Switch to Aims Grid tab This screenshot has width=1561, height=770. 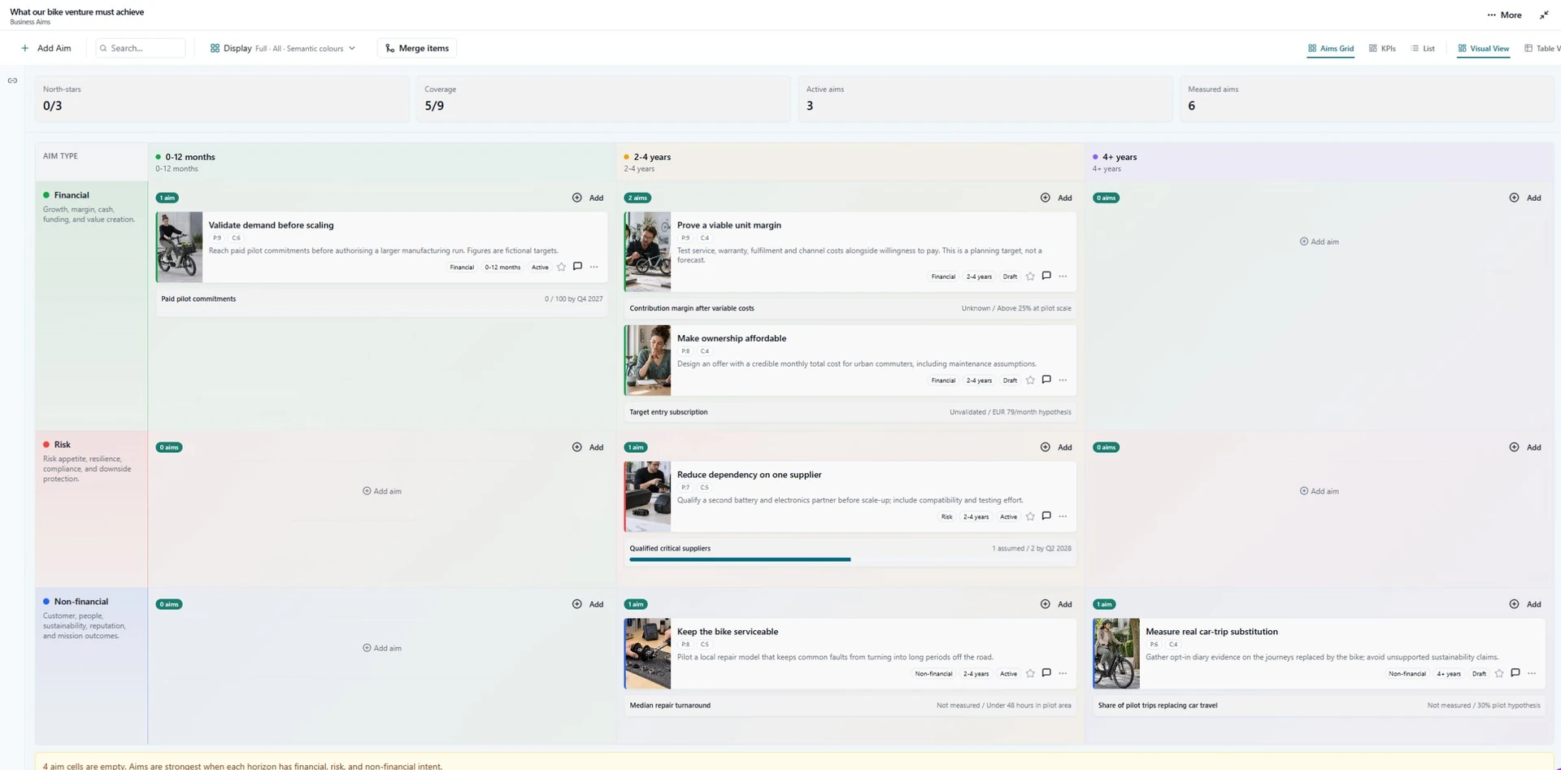click(x=1330, y=48)
